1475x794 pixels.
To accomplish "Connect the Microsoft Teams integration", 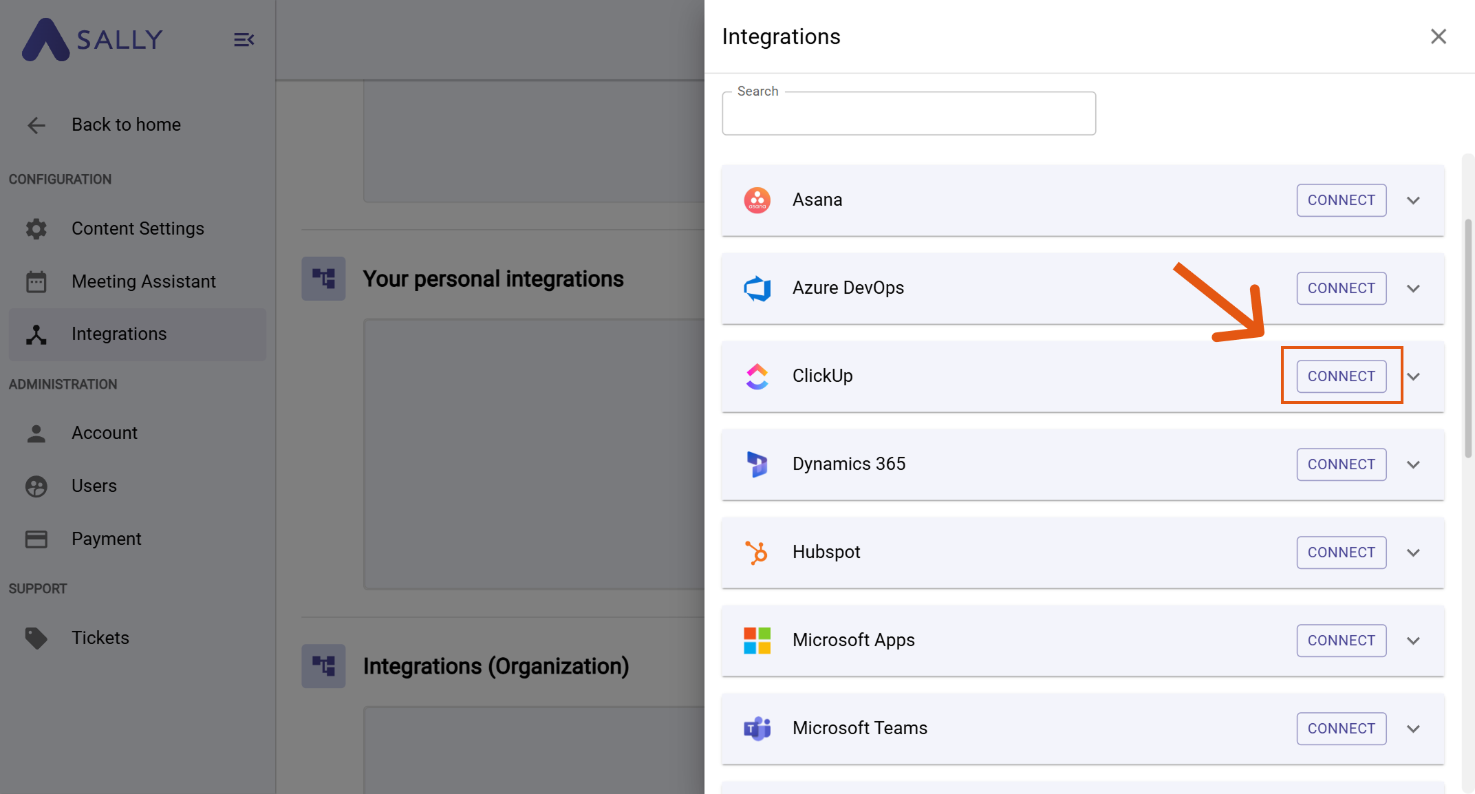I will 1342,729.
